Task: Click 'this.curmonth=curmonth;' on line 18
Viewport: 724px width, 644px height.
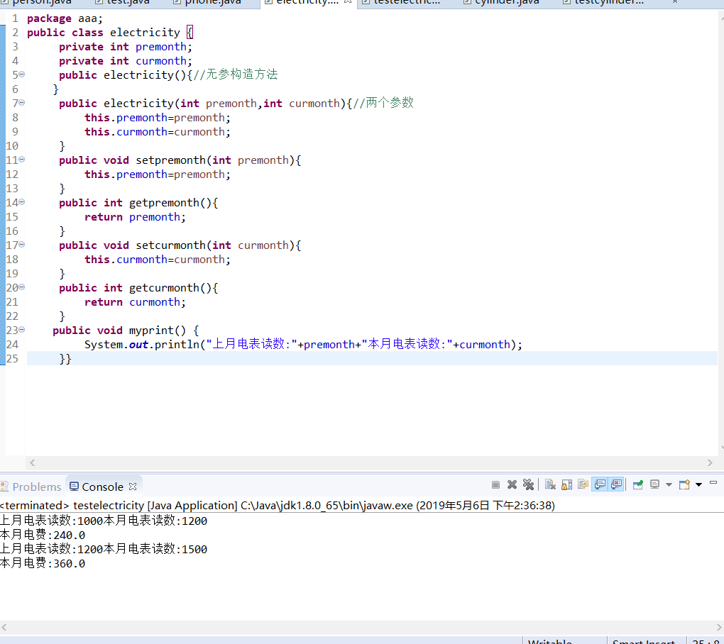Action: pos(157,260)
